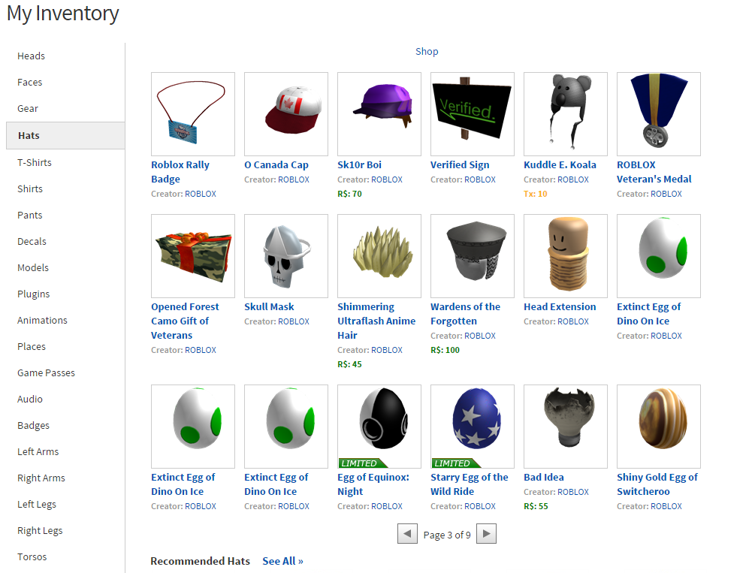Select the Game Passes category
The height and width of the screenshot is (573, 755).
click(47, 373)
